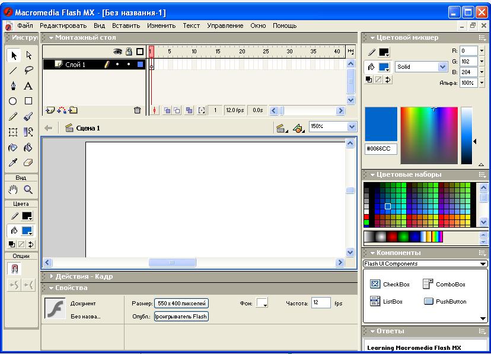This screenshot has height=354, width=491.
Task: Toggle lock all layers padlock
Action: tap(129, 52)
